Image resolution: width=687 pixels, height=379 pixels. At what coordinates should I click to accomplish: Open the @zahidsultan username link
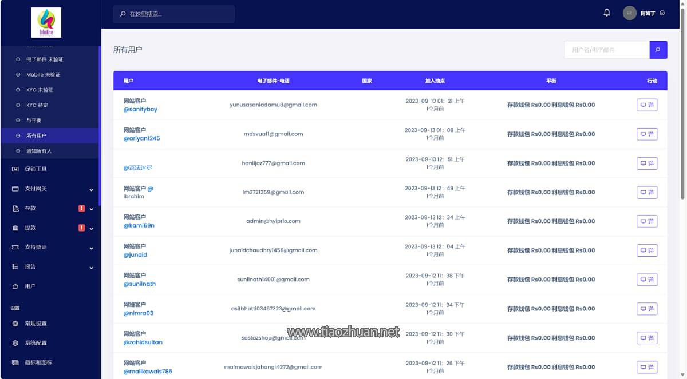[x=143, y=342]
